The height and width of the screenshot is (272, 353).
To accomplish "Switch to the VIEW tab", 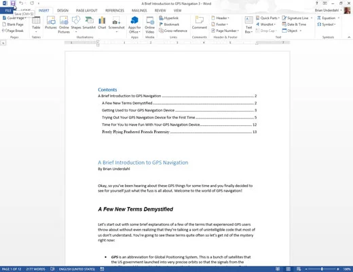I will point(177,10).
